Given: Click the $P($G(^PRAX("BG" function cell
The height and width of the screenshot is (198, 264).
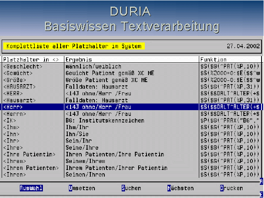Looking at the screenshot, I should [230, 120].
